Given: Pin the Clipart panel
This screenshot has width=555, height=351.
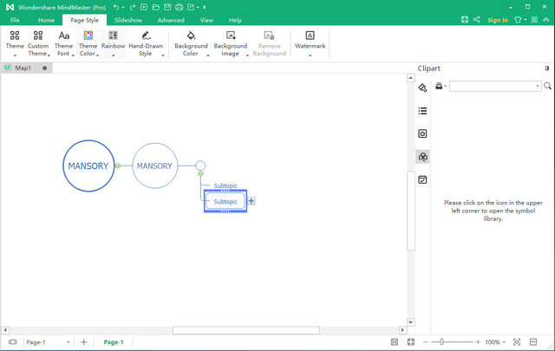Looking at the screenshot, I should (x=546, y=68).
